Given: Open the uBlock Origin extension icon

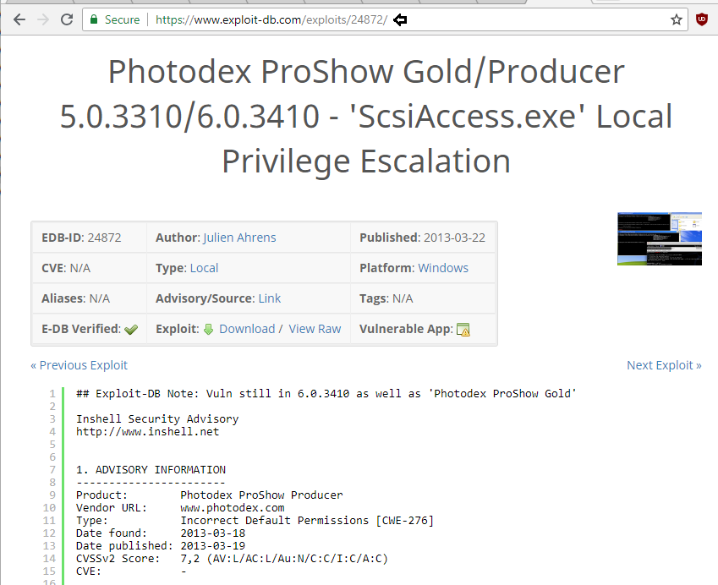Looking at the screenshot, I should pyautogui.click(x=702, y=19).
